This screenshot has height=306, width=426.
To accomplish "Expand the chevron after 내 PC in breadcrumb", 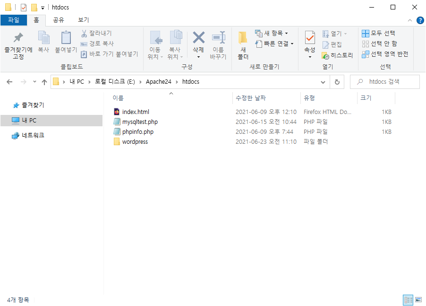I will pos(89,82).
